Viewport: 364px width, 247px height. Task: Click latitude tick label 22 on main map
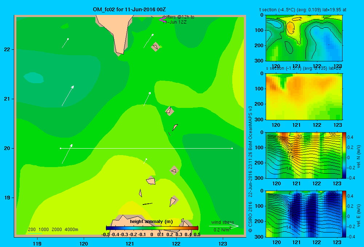point(7,49)
